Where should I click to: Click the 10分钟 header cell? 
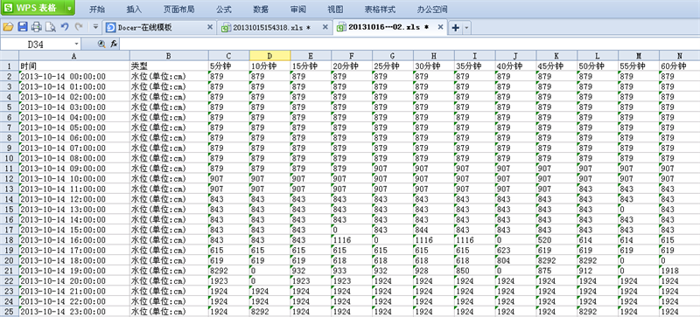pos(269,66)
